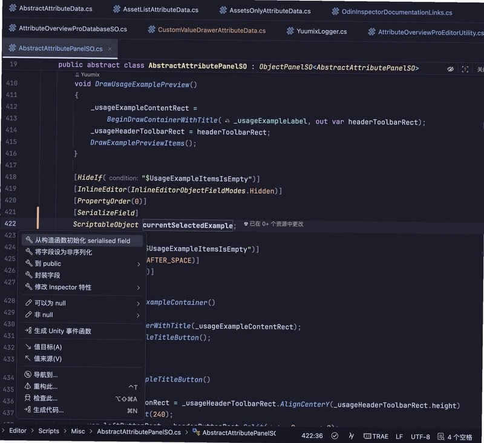This screenshot has height=443, width=484.
Task: Click the YuumixLogger.cs file icon
Action: click(x=290, y=31)
